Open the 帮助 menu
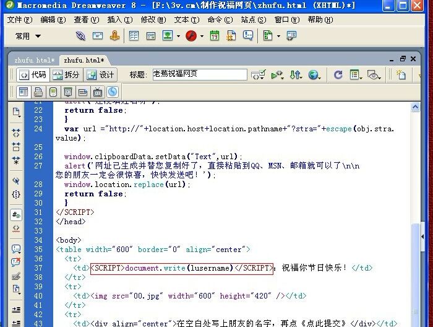Screen dimensions: 433x327 320,20
